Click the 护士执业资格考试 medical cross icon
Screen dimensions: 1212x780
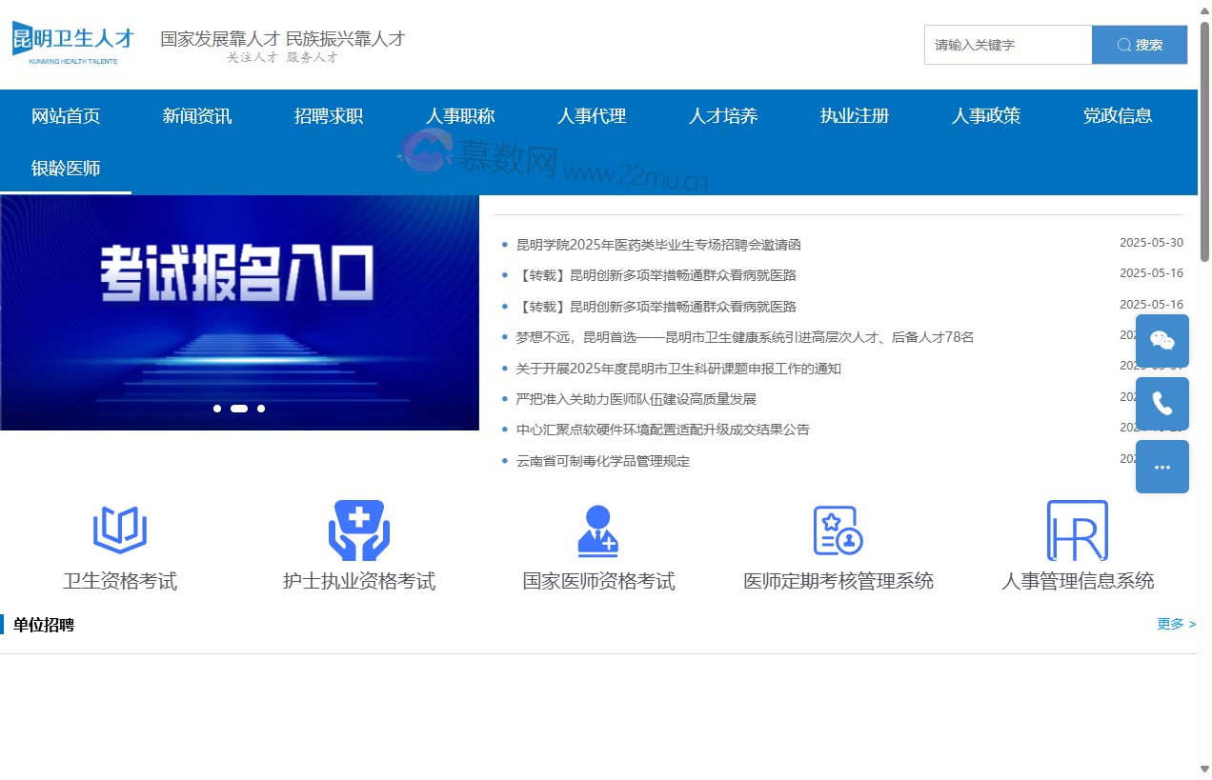click(x=359, y=530)
